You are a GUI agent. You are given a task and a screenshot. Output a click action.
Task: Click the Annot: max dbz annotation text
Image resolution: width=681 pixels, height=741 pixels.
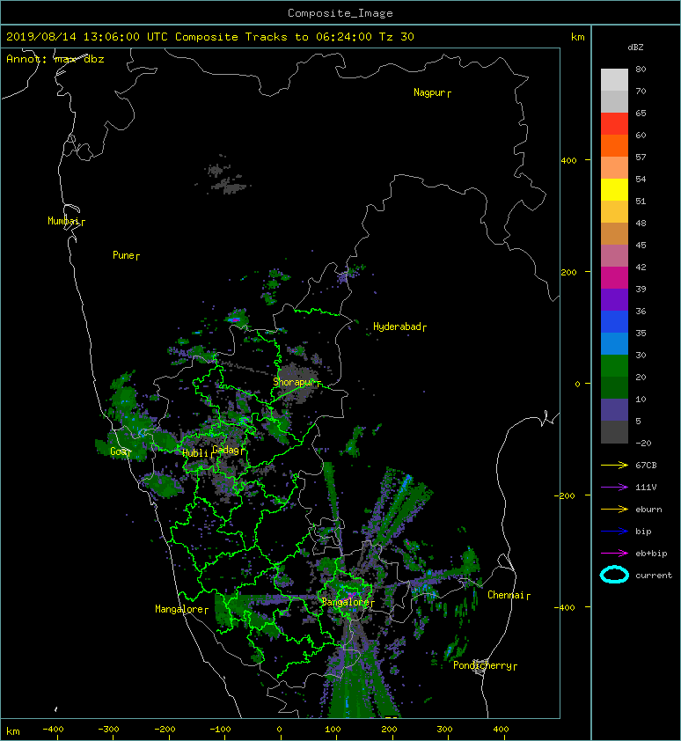pyautogui.click(x=55, y=59)
